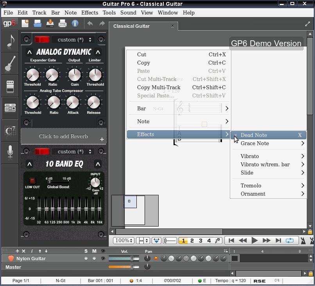315x286 pixels.
Task: Click the page navigator thumbnail
Action: pyautogui.click(x=135, y=210)
